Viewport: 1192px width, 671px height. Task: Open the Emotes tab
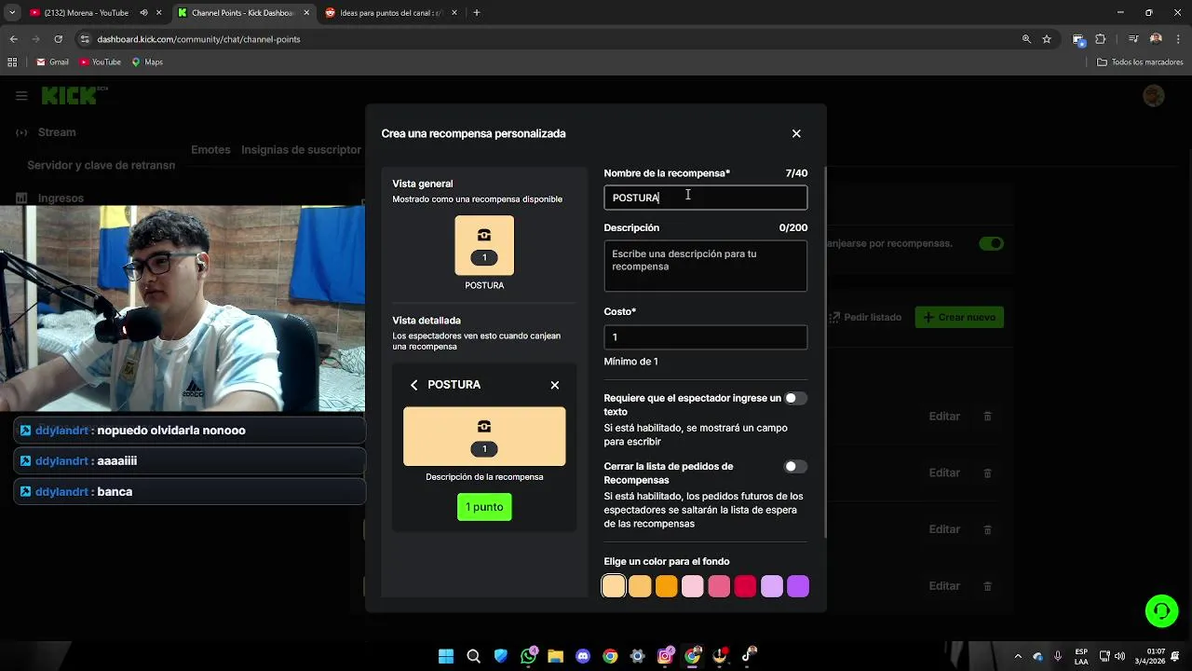point(210,149)
